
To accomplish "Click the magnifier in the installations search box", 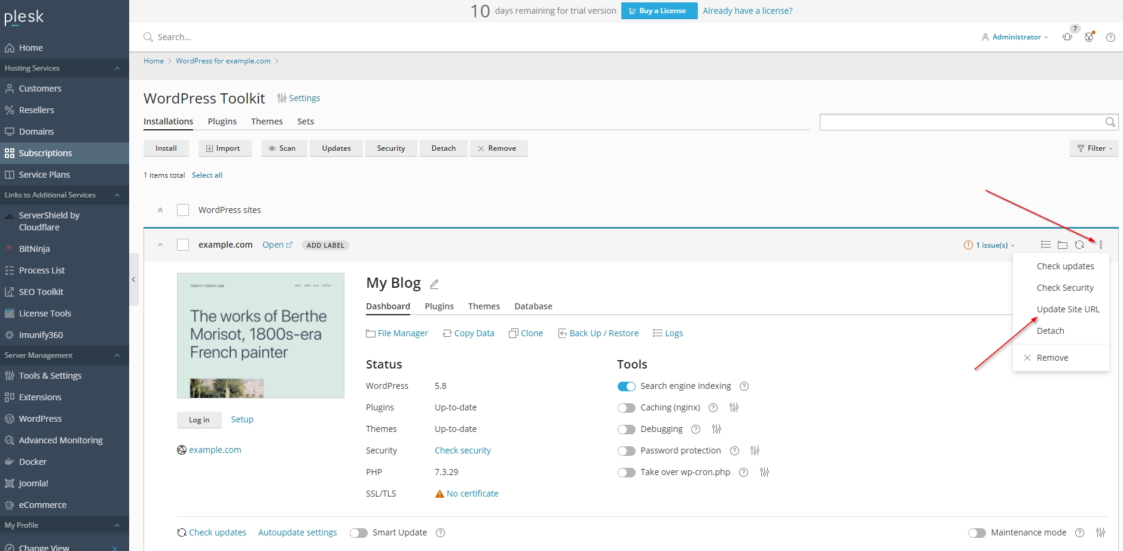I will [1110, 122].
